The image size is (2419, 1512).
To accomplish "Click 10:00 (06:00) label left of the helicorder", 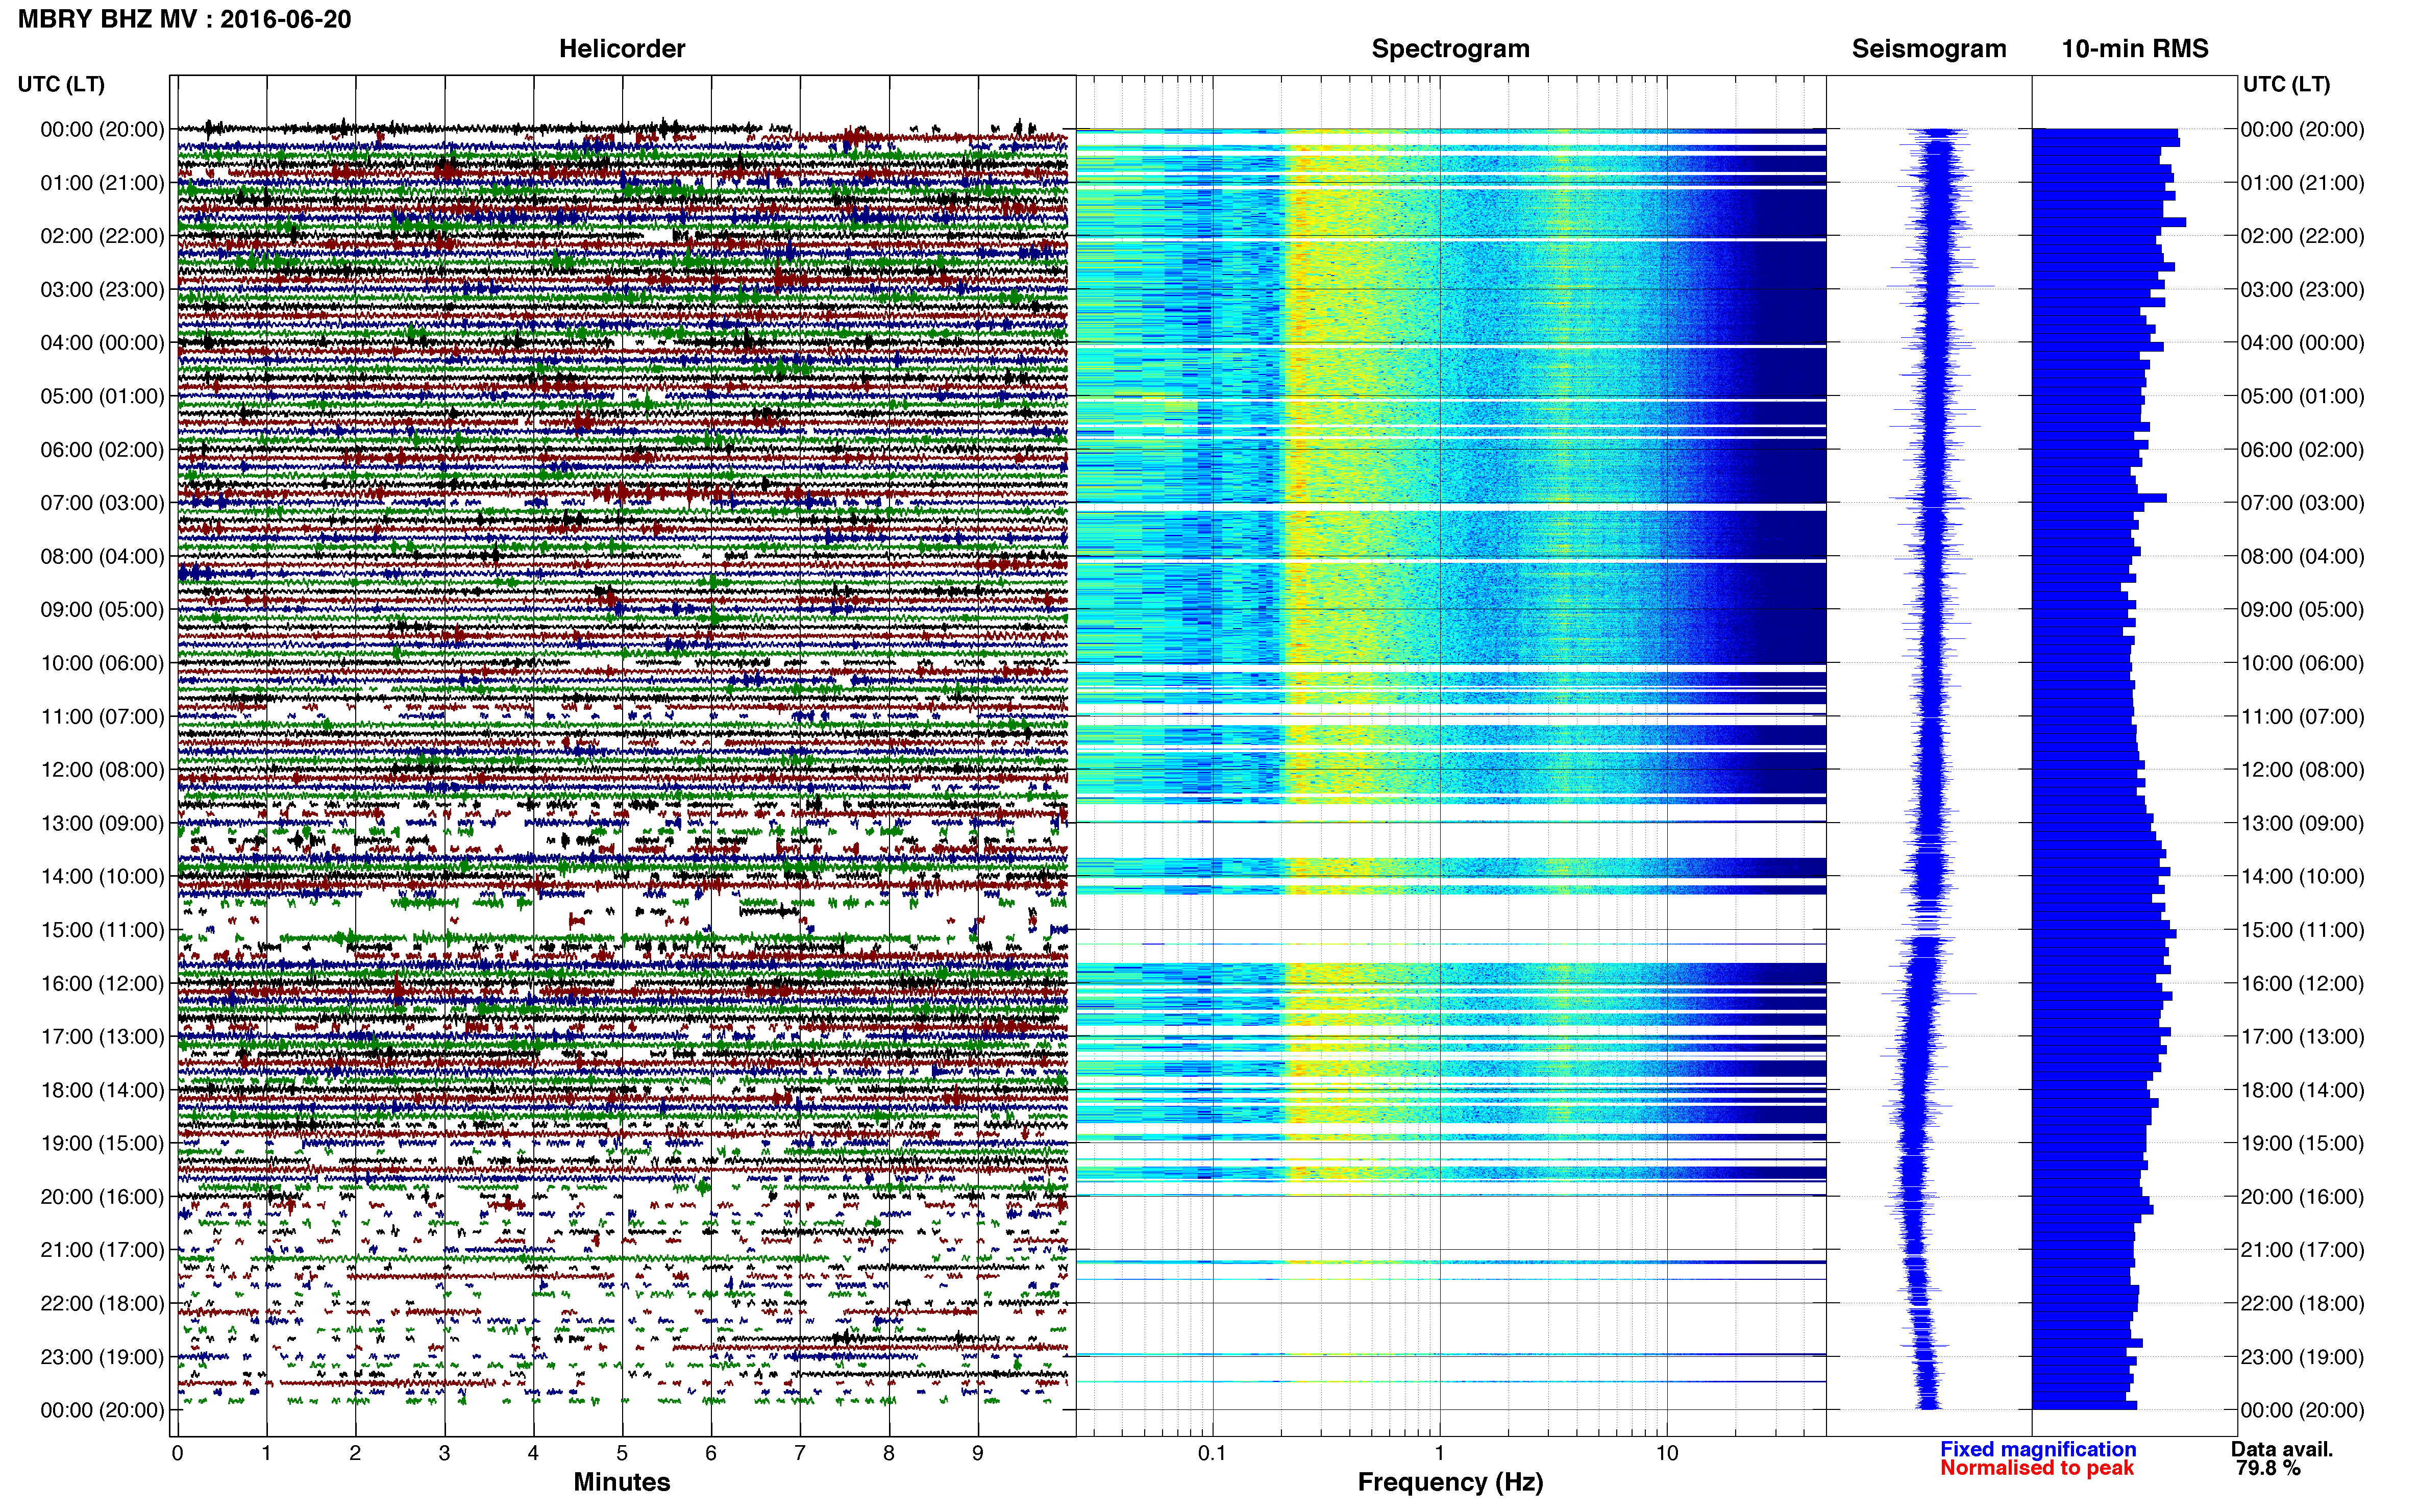I will pos(102,663).
